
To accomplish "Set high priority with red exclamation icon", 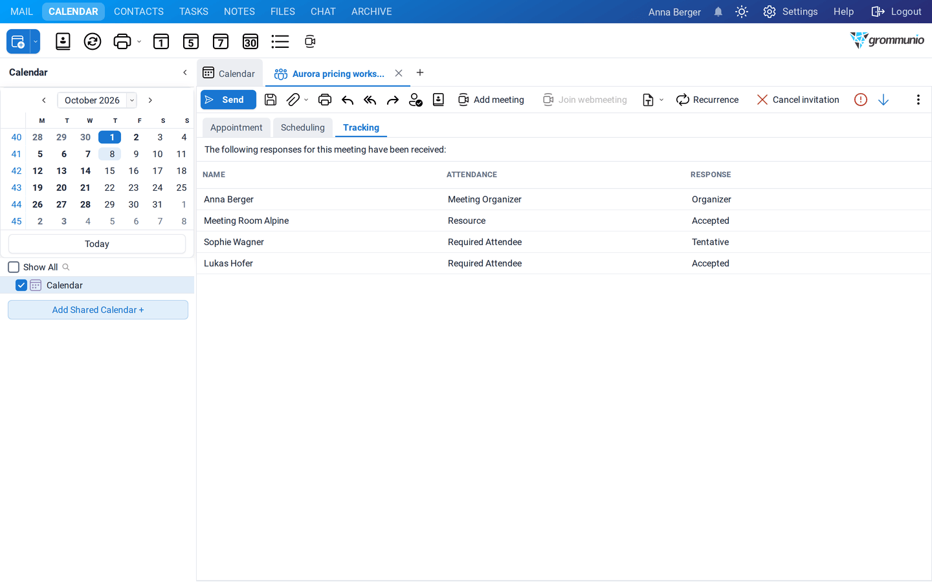I will coord(860,100).
